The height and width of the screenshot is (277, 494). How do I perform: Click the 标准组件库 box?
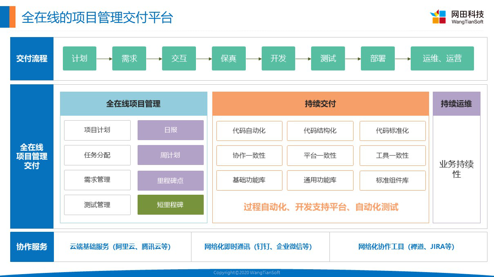392,180
